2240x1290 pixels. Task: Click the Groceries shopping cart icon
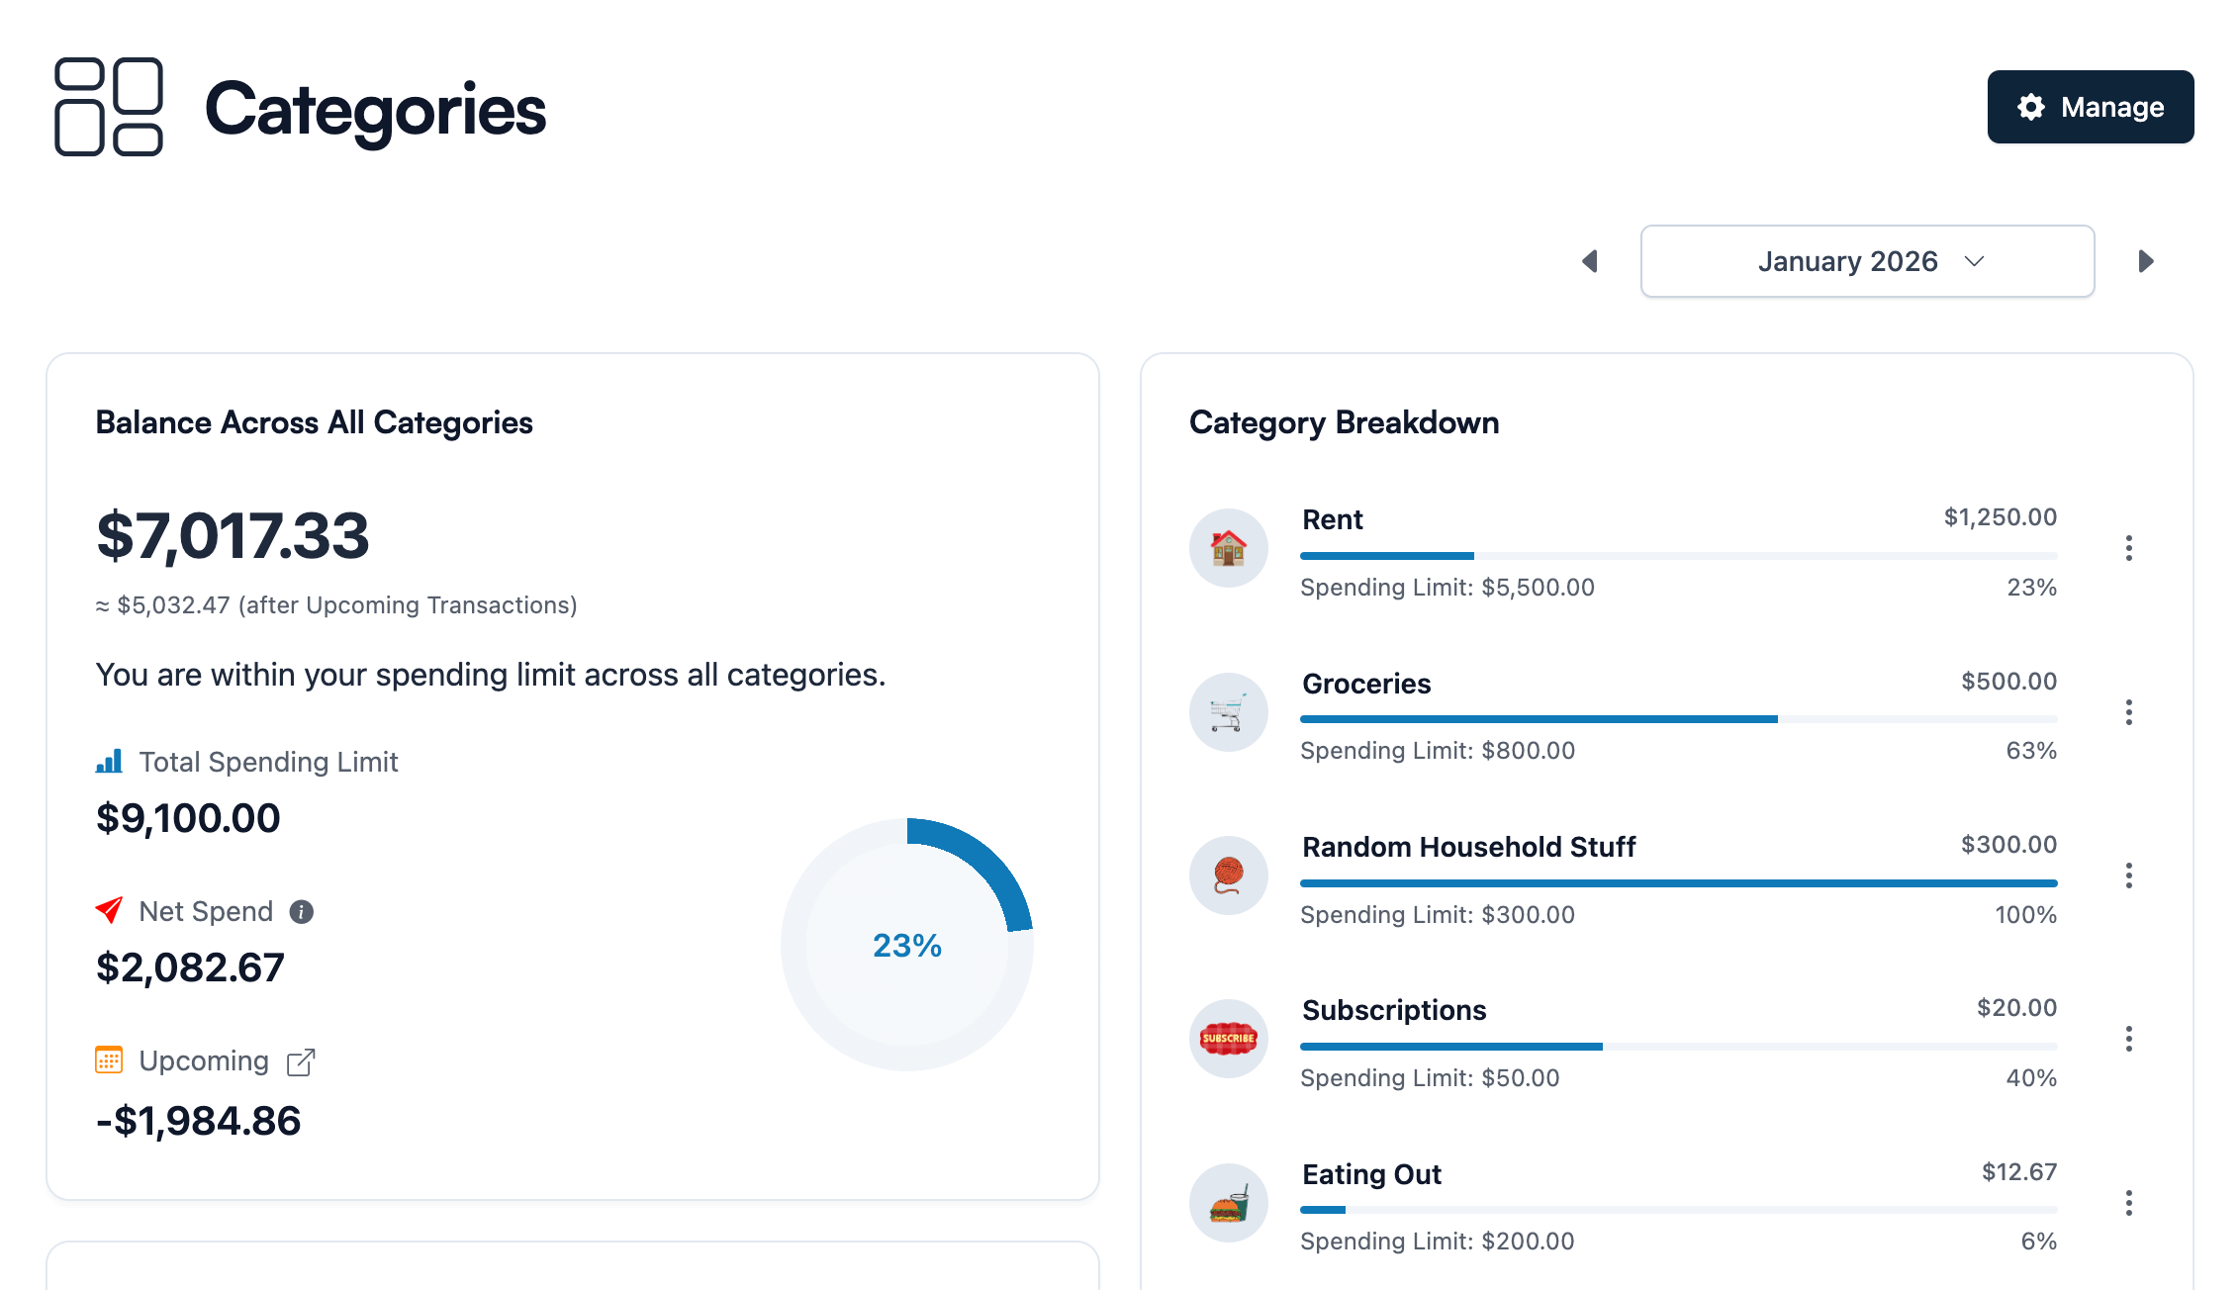(1228, 712)
